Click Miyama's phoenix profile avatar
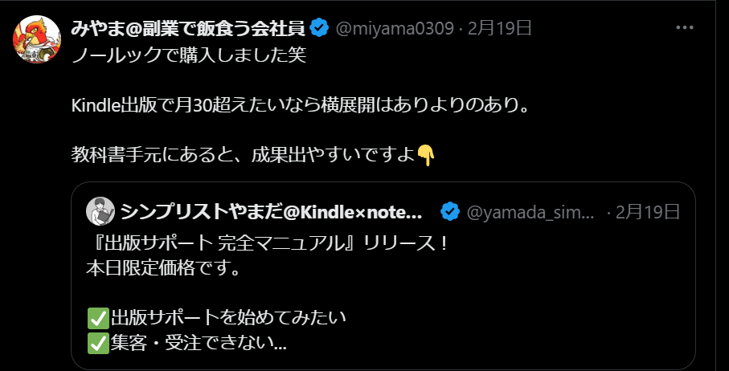Viewport: 729px width, 371px height. click(37, 39)
